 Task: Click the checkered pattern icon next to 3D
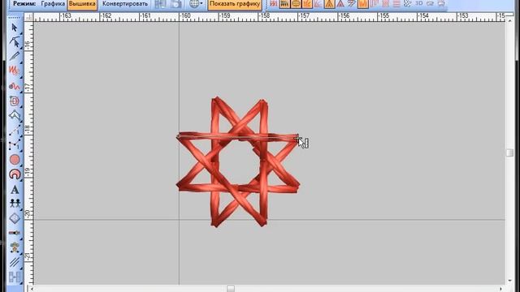[408, 3]
